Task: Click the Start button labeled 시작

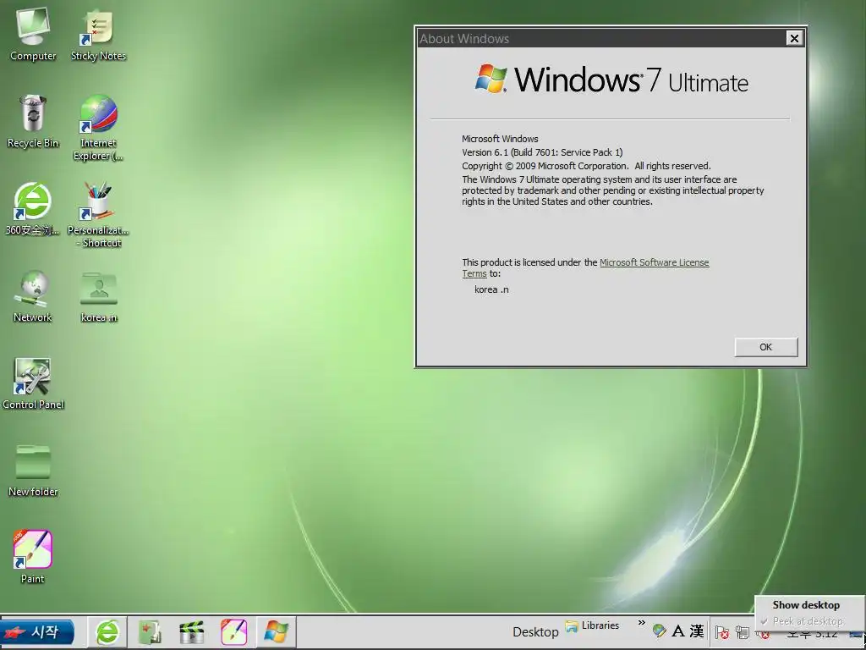Action: coord(37,631)
